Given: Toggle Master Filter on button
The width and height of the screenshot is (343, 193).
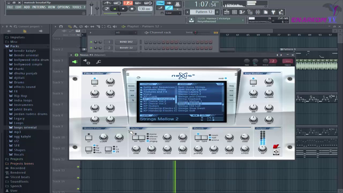Looking at the screenshot, I should pyautogui.click(x=89, y=138).
